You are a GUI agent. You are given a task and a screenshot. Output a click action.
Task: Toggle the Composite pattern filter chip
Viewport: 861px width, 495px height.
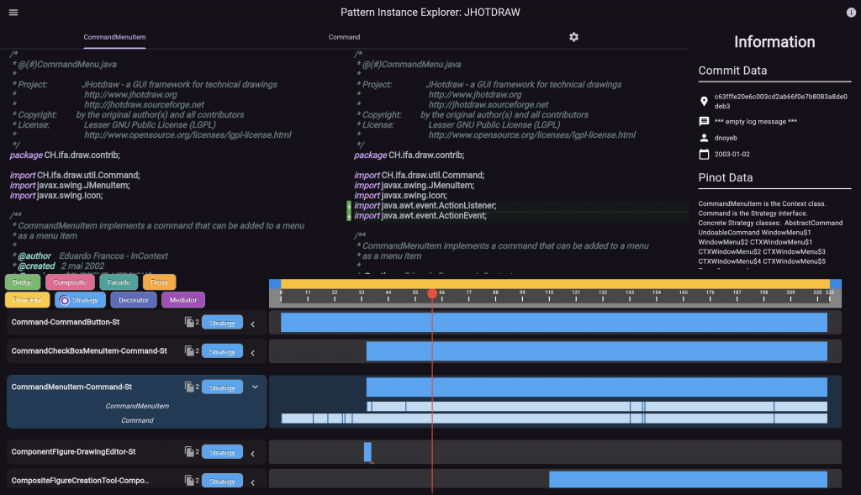tap(70, 282)
